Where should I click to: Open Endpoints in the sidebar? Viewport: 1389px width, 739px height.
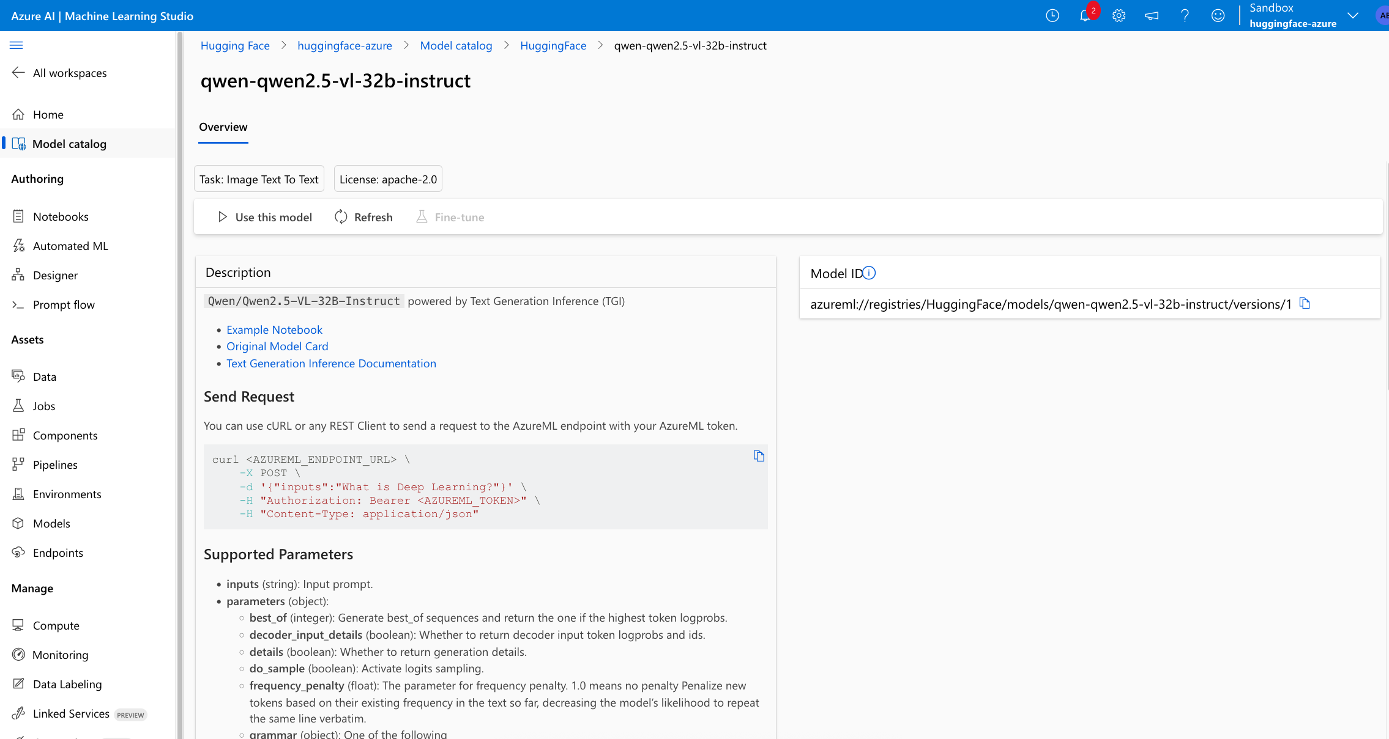58,553
